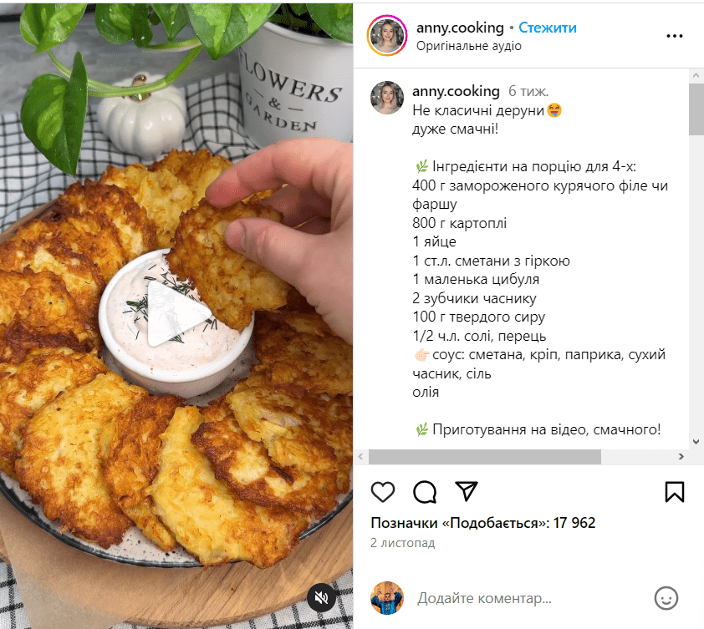
Task: Click scroll up arrow of caption
Action: (696, 76)
